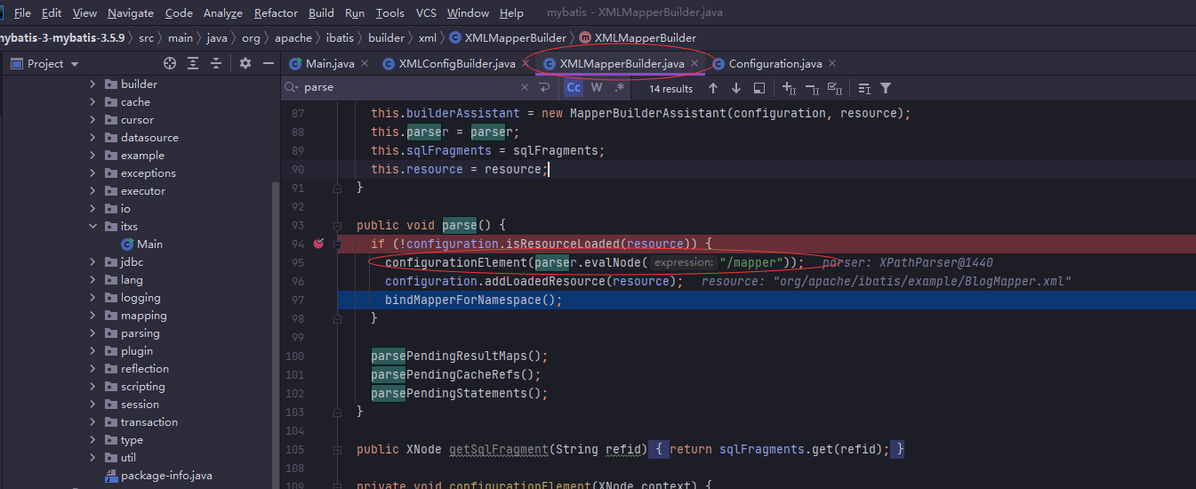This screenshot has width=1196, height=489.
Task: Click the Collapse All icon in Project panel
Action: tap(215, 63)
